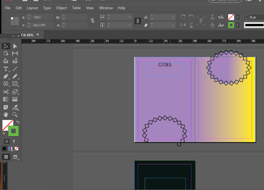
Task: Select the Direct Selection tool
Action: pyautogui.click(x=15, y=46)
